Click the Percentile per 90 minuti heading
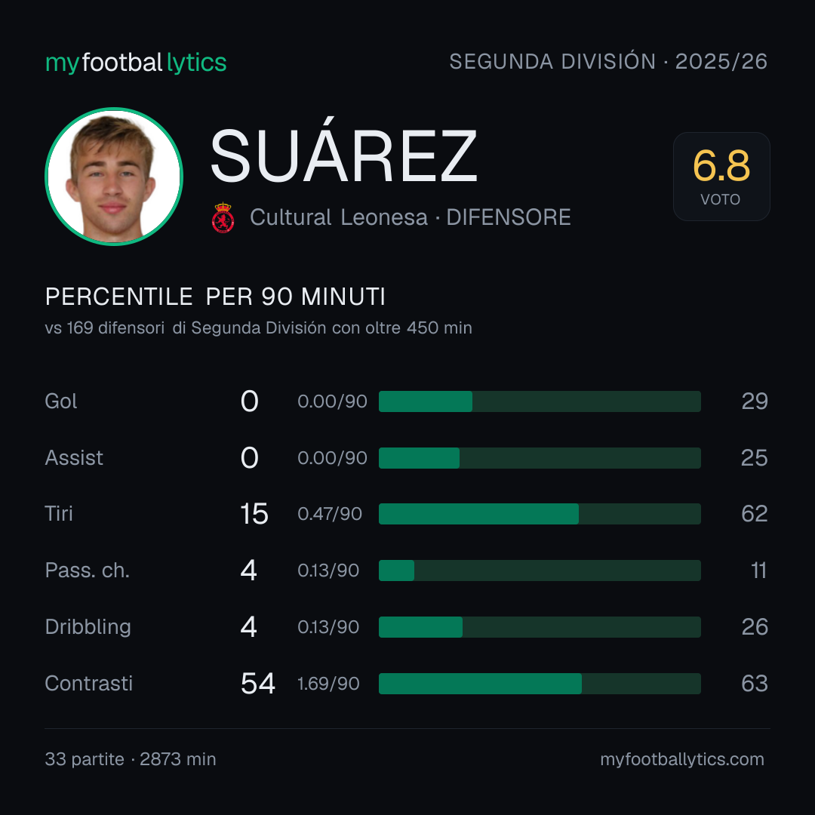The height and width of the screenshot is (815, 815). pos(215,297)
